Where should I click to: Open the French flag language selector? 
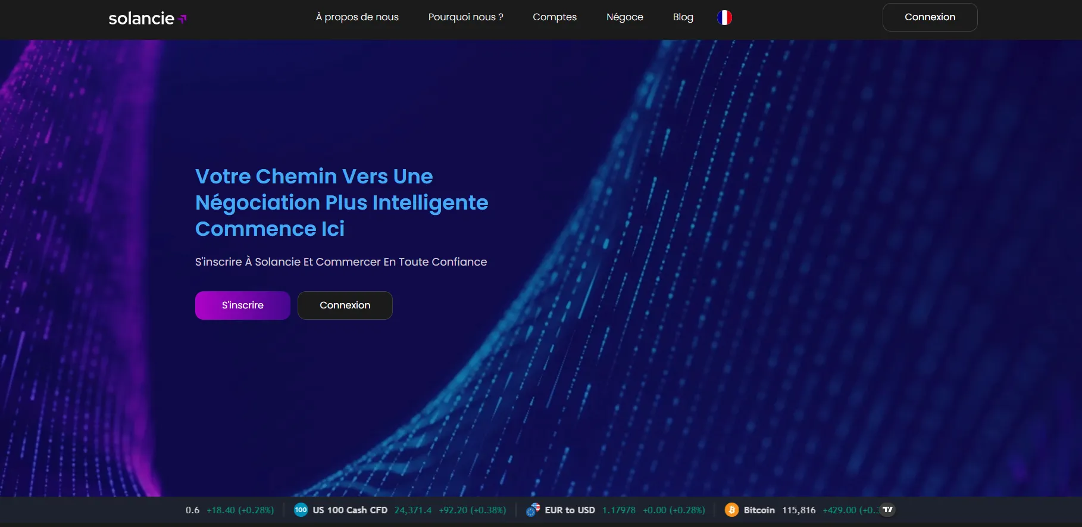pos(724,17)
